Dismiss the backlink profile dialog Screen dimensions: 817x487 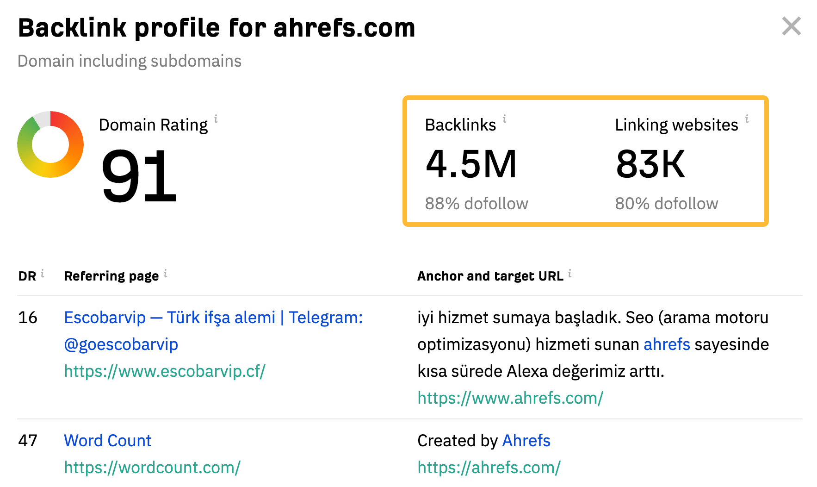pos(792,26)
